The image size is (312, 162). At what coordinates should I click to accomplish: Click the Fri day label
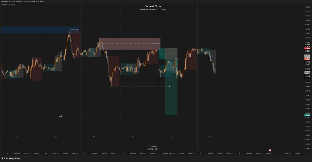click(x=133, y=137)
